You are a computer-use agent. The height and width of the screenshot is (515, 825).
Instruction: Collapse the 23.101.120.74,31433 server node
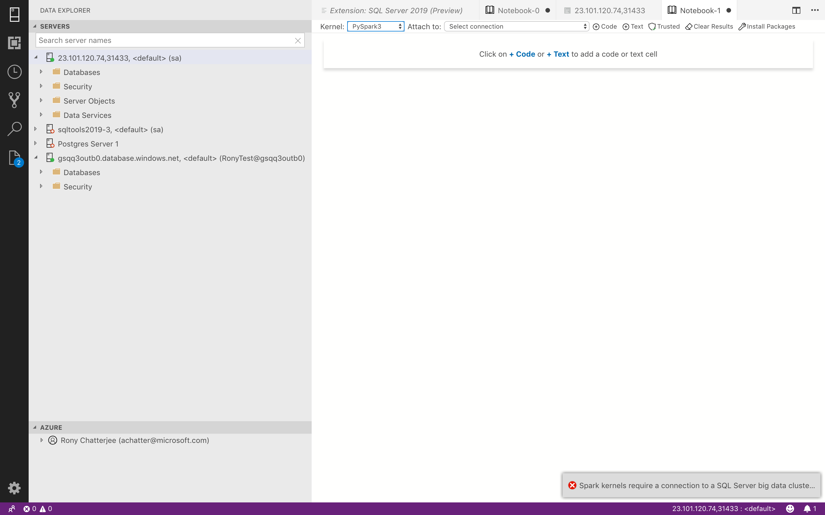(x=36, y=58)
